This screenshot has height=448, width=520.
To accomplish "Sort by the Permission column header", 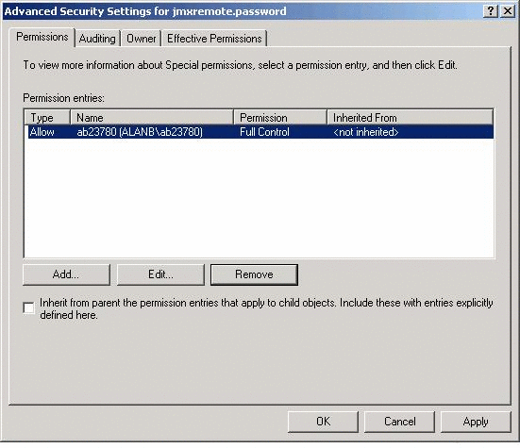I will coord(280,118).
